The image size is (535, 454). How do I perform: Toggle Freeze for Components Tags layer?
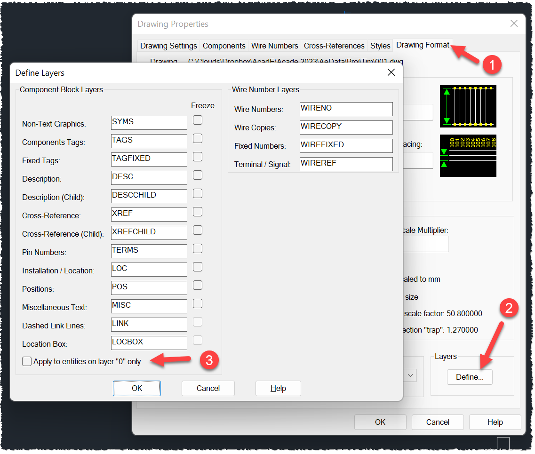[198, 138]
